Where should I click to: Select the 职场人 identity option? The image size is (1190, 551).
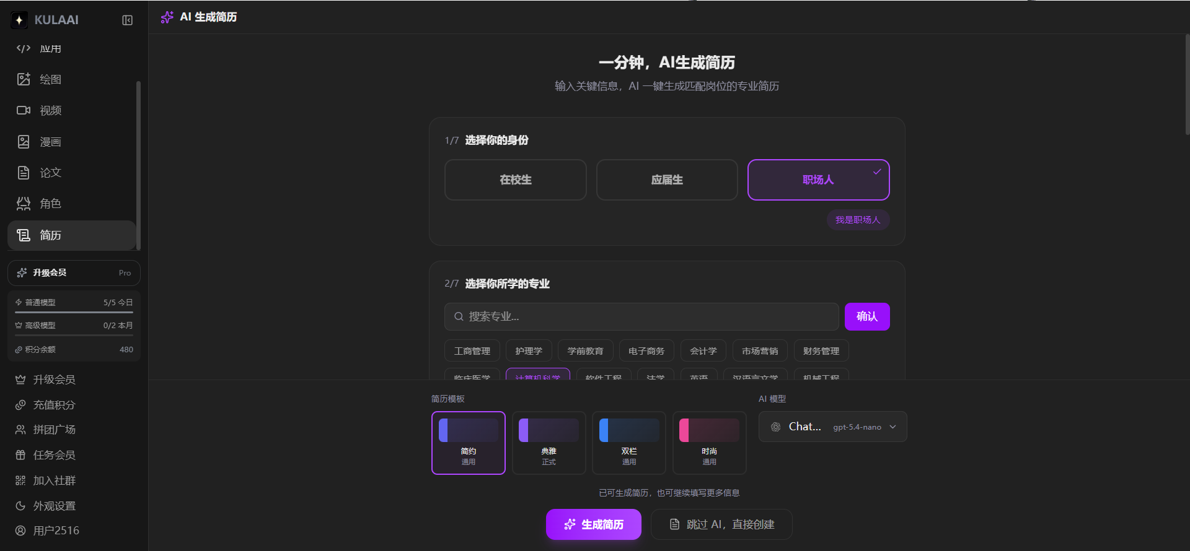(819, 180)
